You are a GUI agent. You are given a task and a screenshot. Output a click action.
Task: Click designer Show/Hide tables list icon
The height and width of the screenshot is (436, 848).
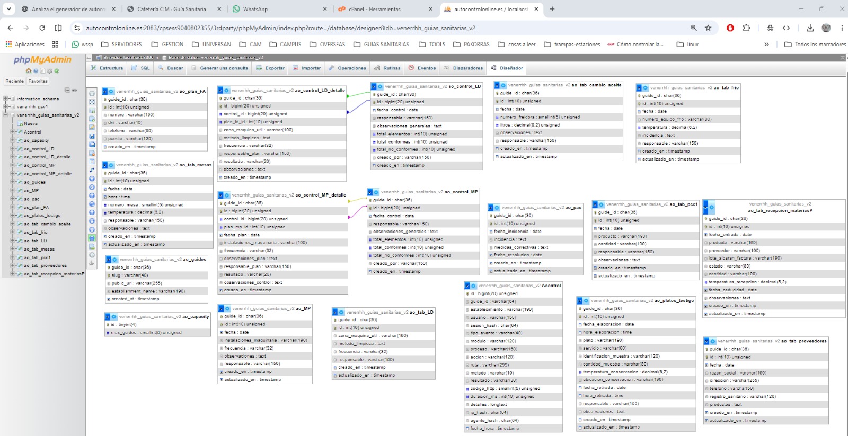click(x=92, y=93)
